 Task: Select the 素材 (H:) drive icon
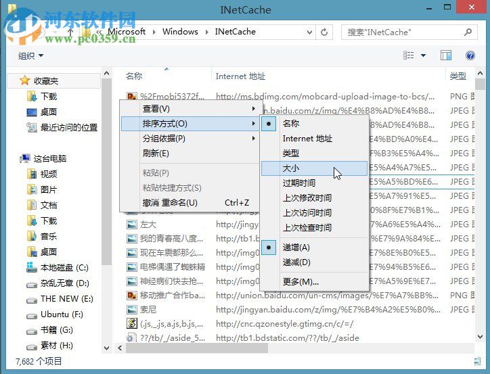pos(32,346)
